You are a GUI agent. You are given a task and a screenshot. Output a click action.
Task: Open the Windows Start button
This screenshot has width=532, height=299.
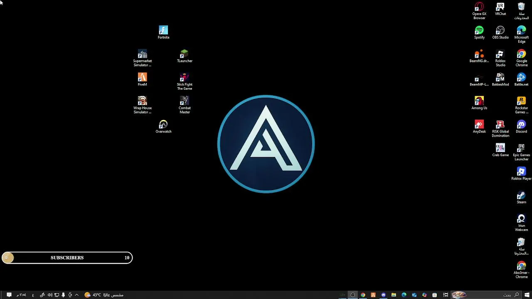[527, 295]
